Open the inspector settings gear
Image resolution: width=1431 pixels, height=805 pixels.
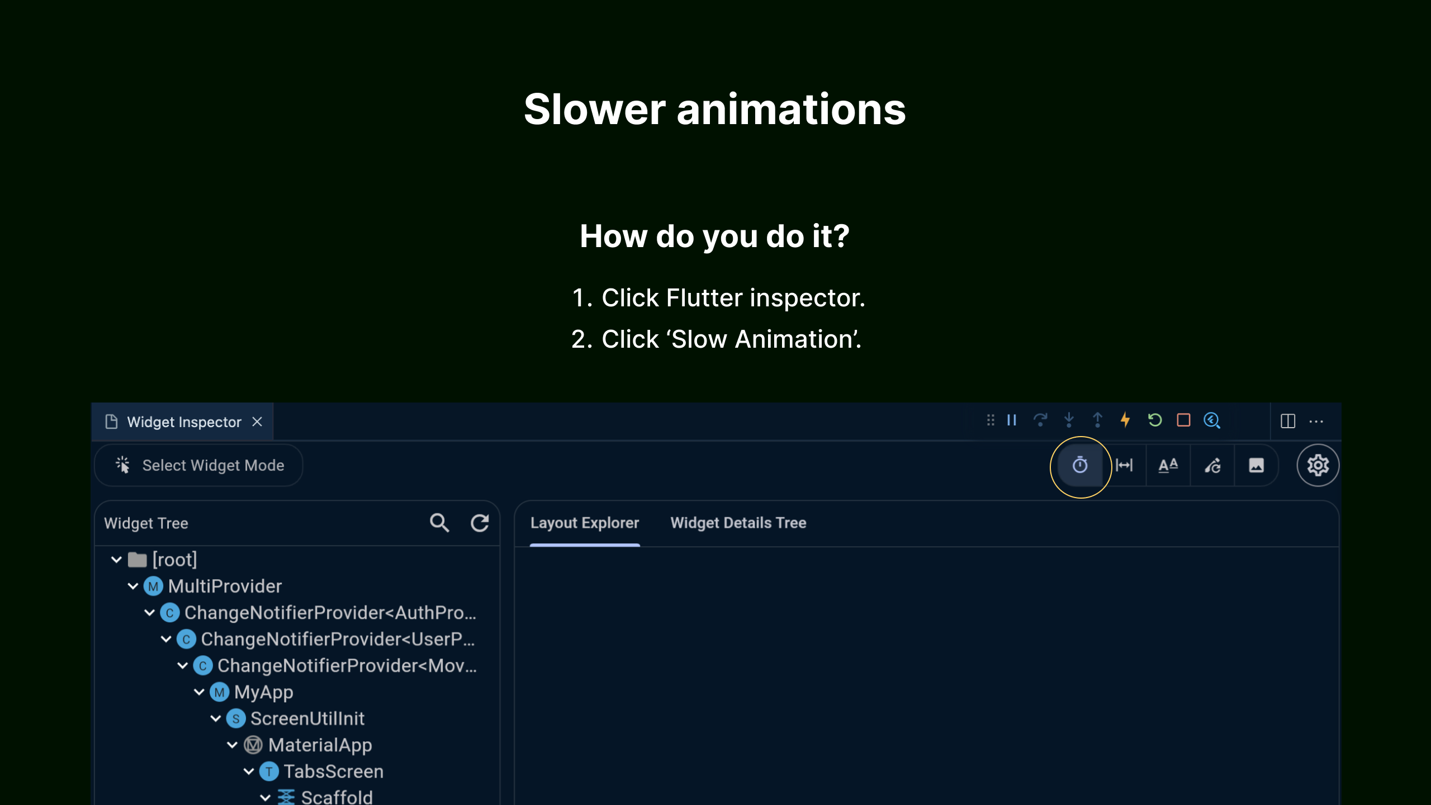click(1318, 465)
